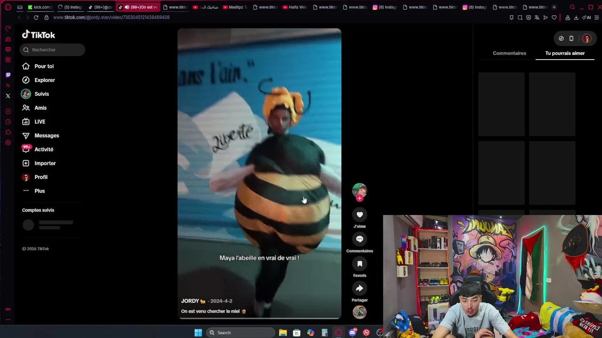Switch to Tu pourrais aimer tab
The image size is (602, 338).
565,53
